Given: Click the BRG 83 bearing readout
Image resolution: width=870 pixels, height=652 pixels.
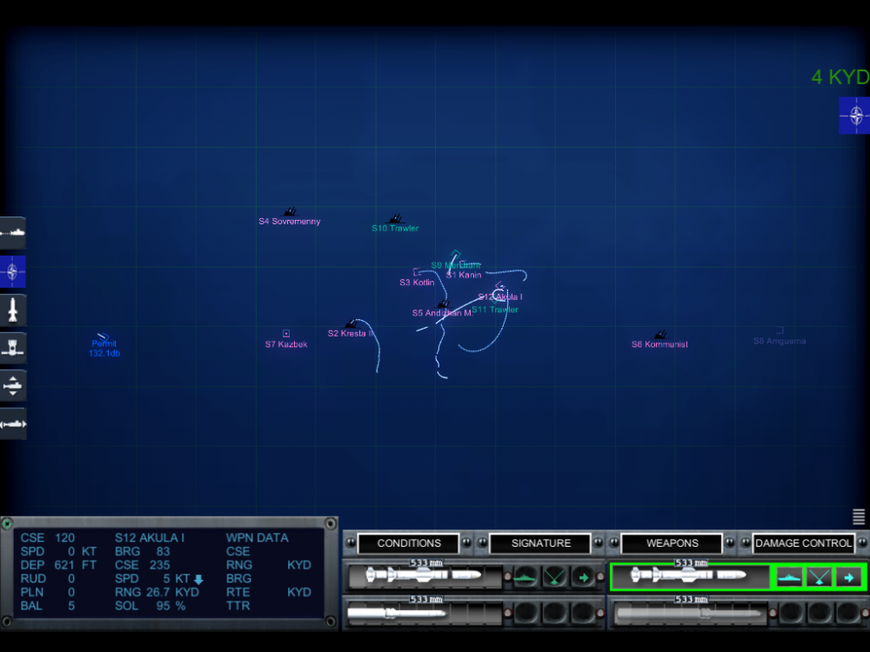Looking at the screenshot, I should pyautogui.click(x=143, y=552).
